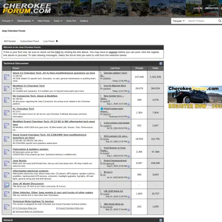Click forum status icon for KL Cherokee Tech
This screenshot has width=222, height=222.
[x=7, y=113]
